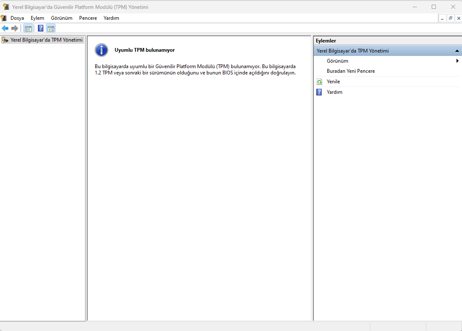The height and width of the screenshot is (331, 462).
Task: Click the Yardım help icon in Eylemler pane
Action: coord(319,92)
